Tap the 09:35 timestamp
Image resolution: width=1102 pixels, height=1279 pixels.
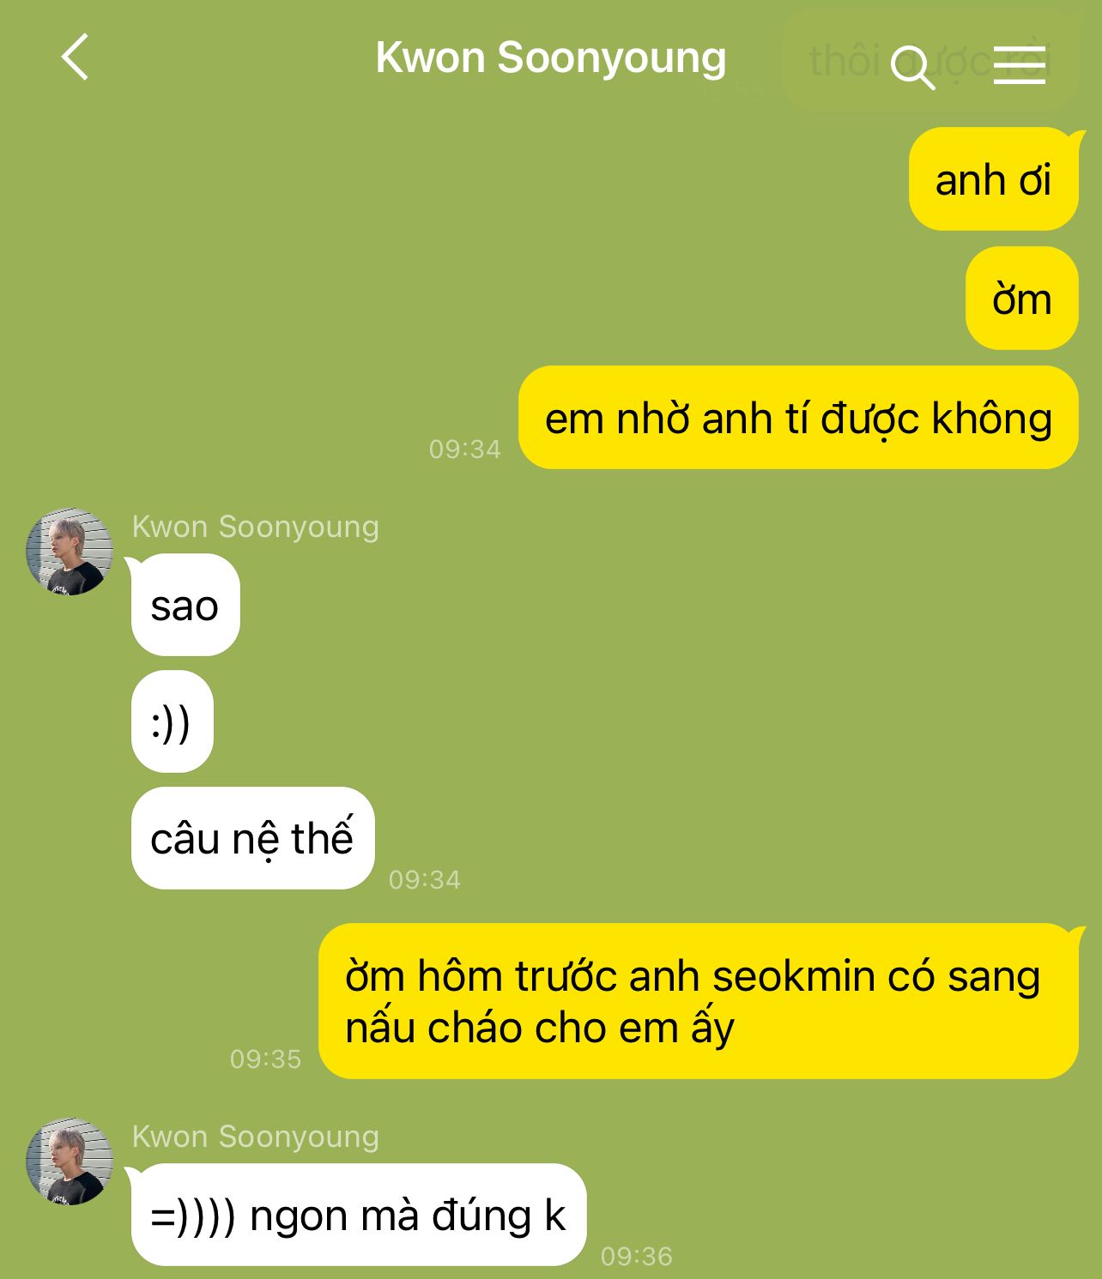click(x=266, y=1059)
